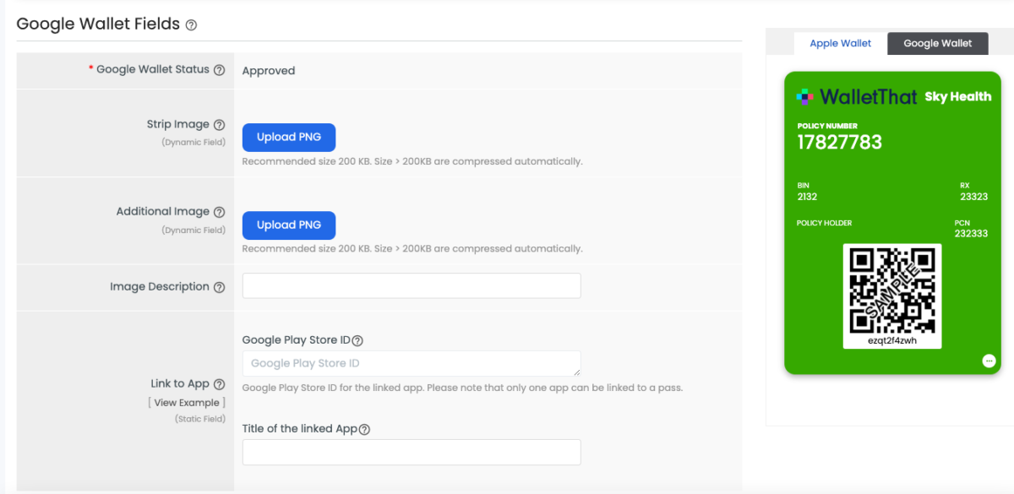Screen dimensions: 1014x494
Task: Click the sample QR code on the pass
Action: [x=891, y=296]
